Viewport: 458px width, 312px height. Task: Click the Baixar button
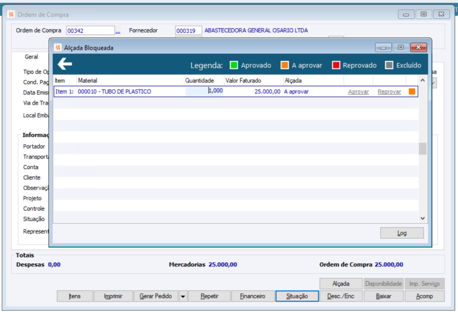click(x=384, y=296)
